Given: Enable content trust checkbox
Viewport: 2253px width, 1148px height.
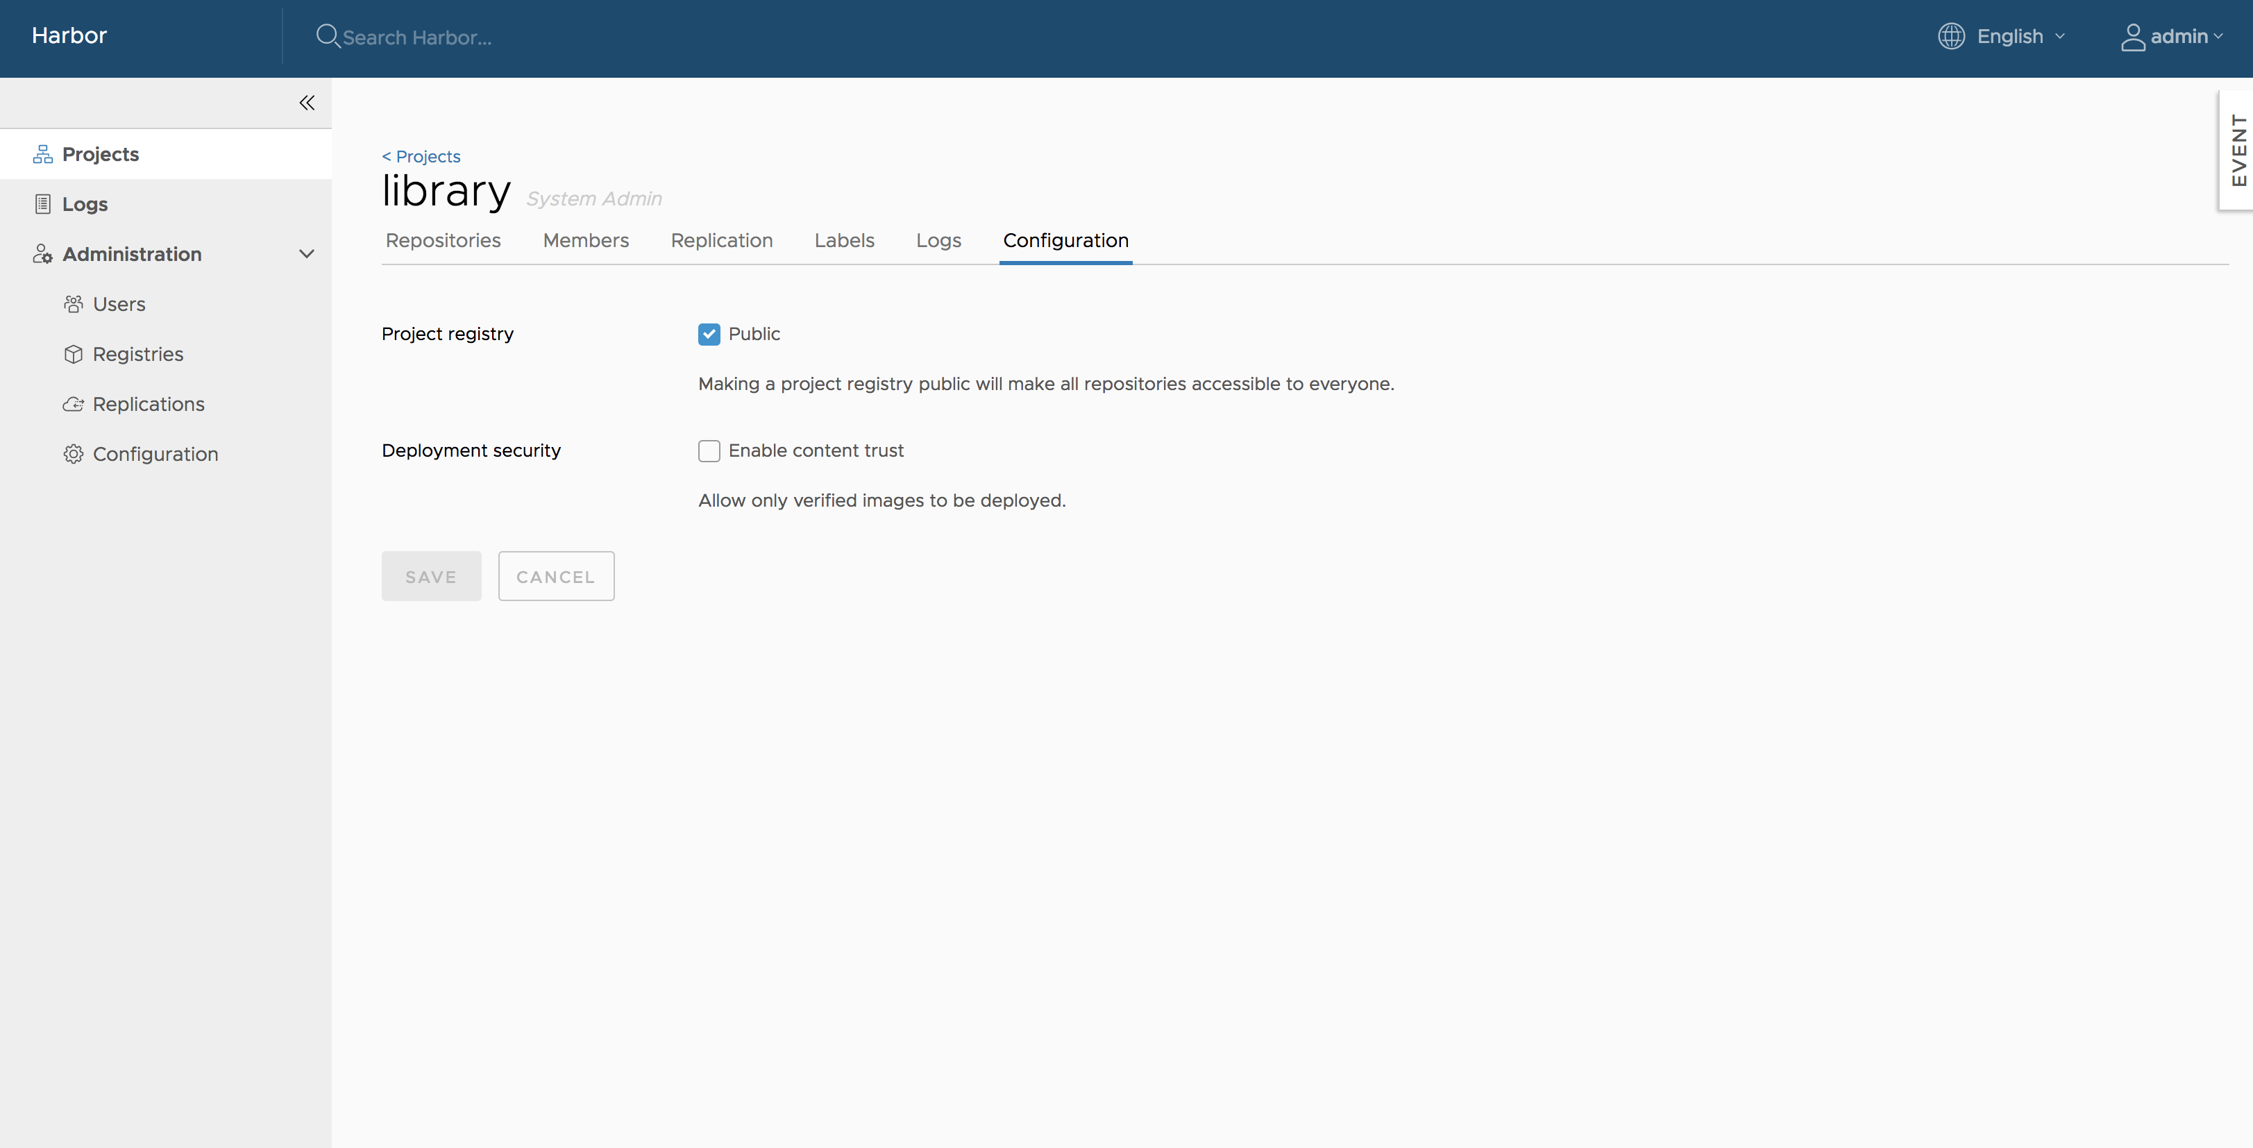Looking at the screenshot, I should coord(709,450).
